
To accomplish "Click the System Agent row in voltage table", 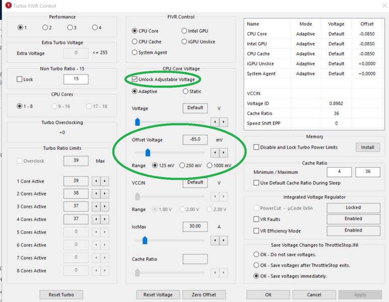I will point(314,73).
